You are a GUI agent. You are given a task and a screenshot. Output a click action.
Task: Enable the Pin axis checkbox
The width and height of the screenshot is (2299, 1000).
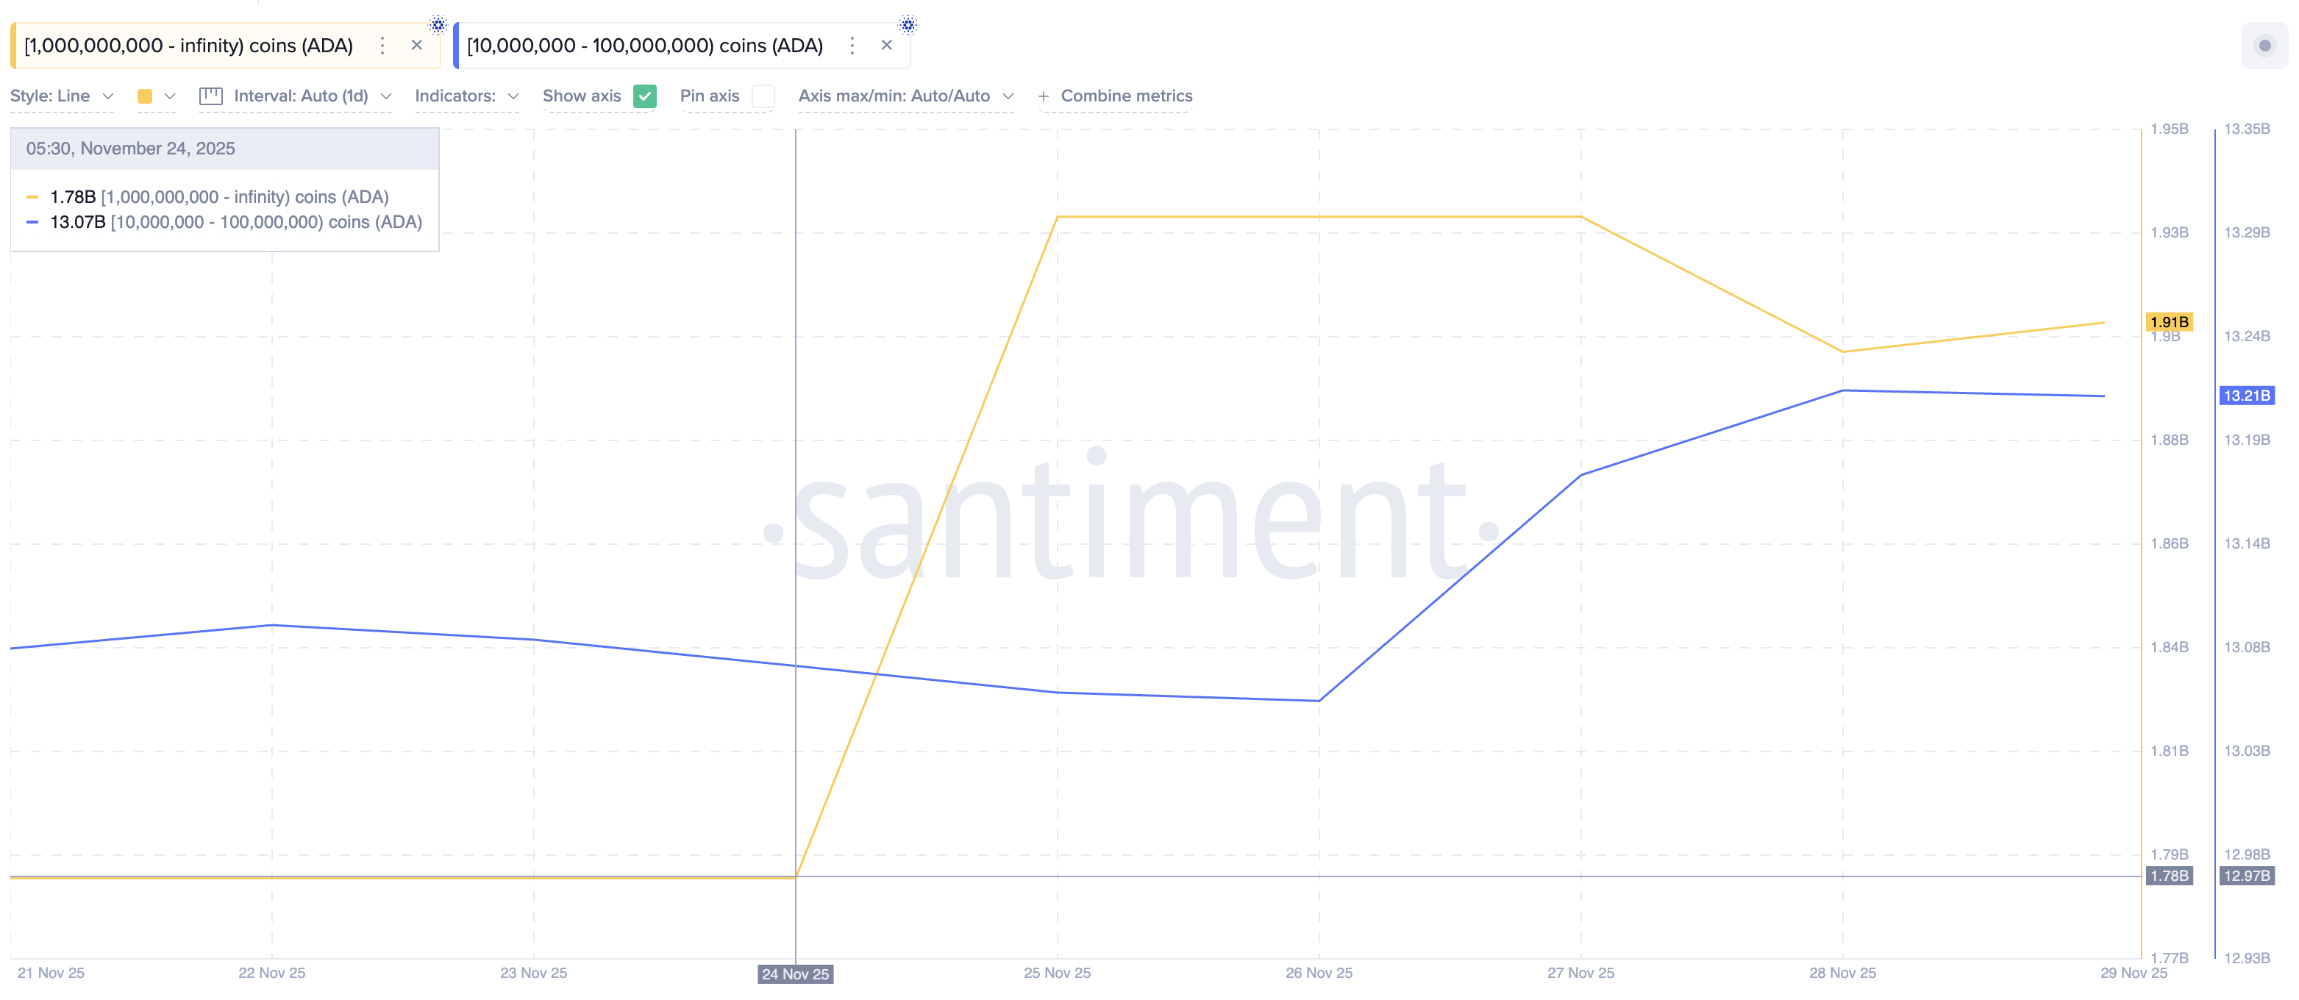763,96
